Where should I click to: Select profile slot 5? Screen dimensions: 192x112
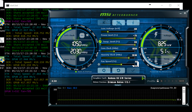[x=176, y=81]
